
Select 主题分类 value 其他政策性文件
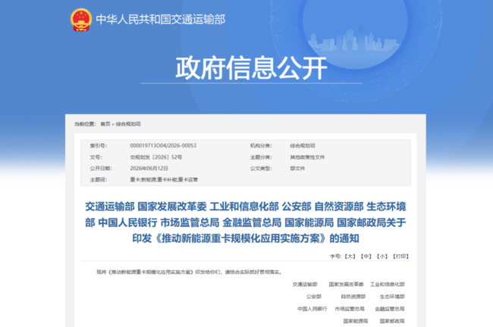(x=307, y=157)
